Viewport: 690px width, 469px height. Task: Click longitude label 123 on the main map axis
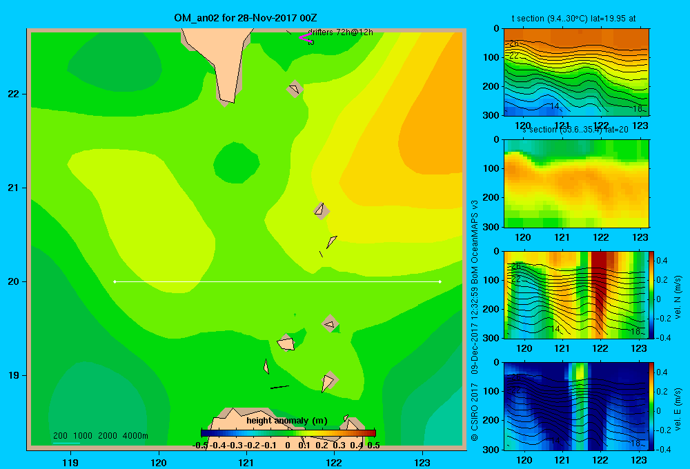tap(422, 462)
